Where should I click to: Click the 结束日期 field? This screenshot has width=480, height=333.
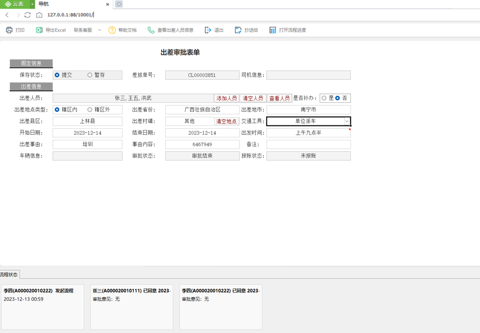click(202, 133)
